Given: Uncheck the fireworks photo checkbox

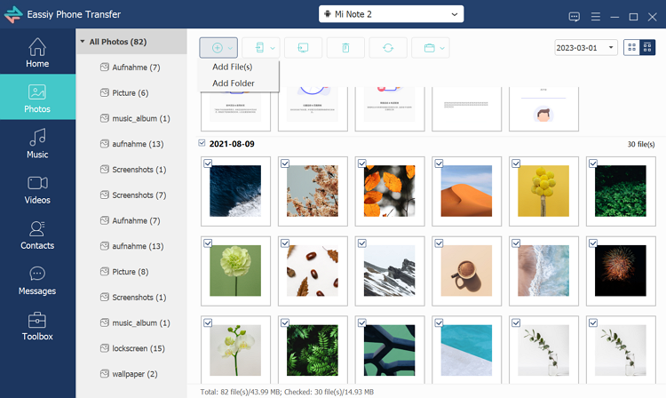Looking at the screenshot, I should click(x=593, y=243).
